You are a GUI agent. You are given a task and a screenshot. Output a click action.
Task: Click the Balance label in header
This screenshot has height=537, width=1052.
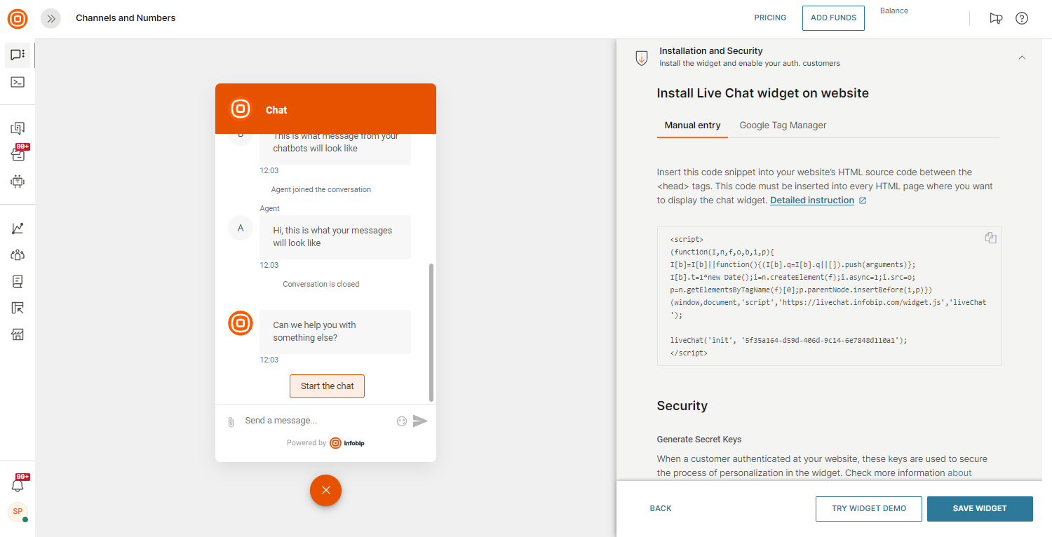click(x=894, y=11)
